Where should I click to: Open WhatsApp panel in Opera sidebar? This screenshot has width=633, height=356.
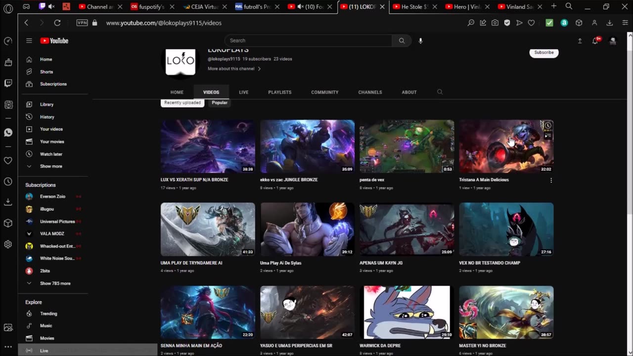click(8, 133)
